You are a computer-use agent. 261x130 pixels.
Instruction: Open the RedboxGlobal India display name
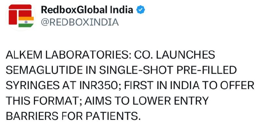[87, 10]
